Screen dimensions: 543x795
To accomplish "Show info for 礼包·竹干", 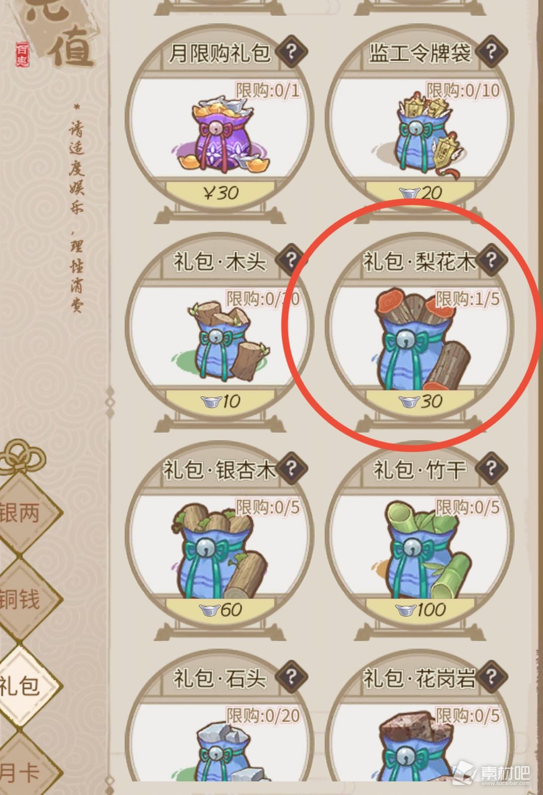I will pyautogui.click(x=492, y=468).
